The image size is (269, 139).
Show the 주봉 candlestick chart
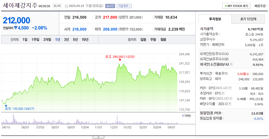click(x=153, y=40)
